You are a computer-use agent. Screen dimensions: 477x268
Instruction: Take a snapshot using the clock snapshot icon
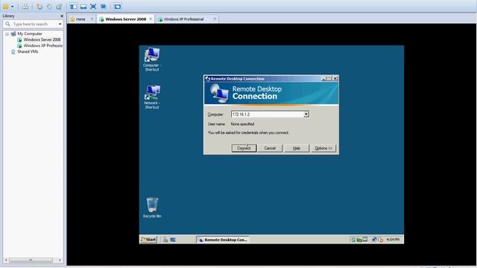40,7
